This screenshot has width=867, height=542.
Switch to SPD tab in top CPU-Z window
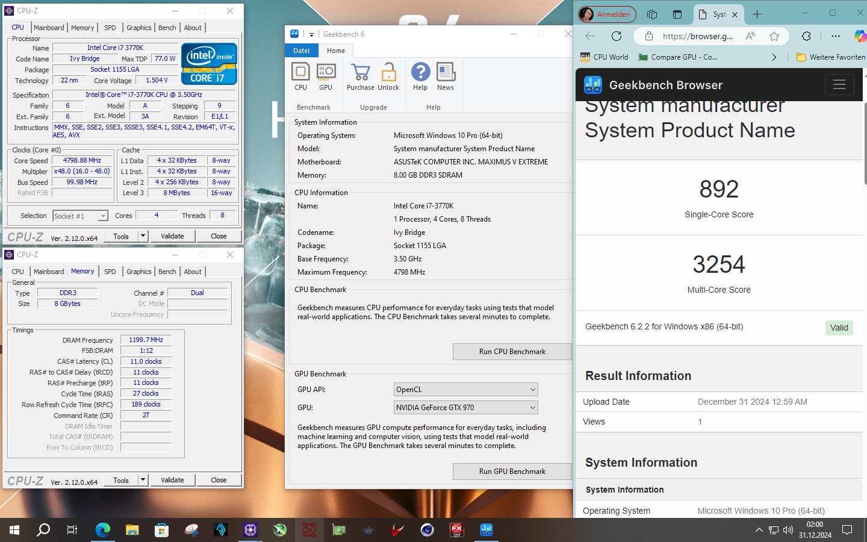point(110,28)
